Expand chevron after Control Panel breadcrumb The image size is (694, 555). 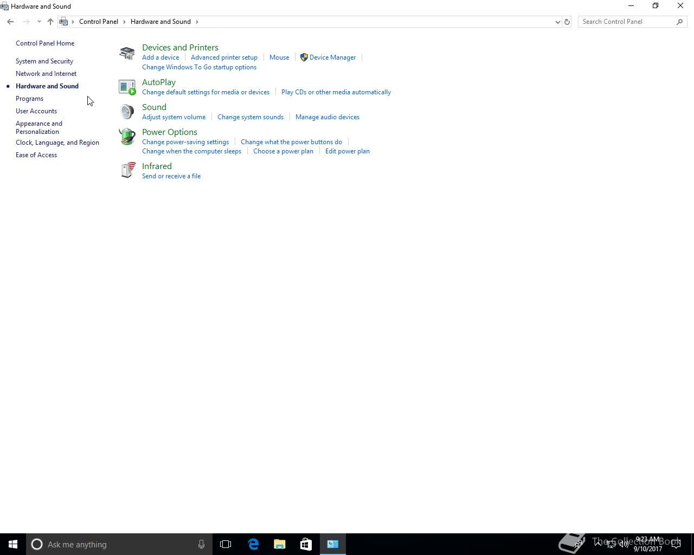tap(124, 22)
